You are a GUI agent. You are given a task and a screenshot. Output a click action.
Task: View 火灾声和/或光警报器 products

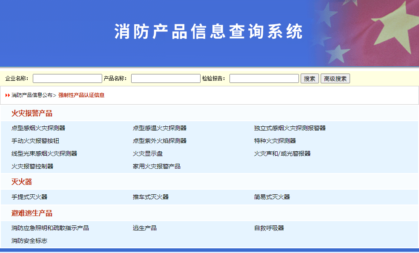pyautogui.click(x=284, y=154)
